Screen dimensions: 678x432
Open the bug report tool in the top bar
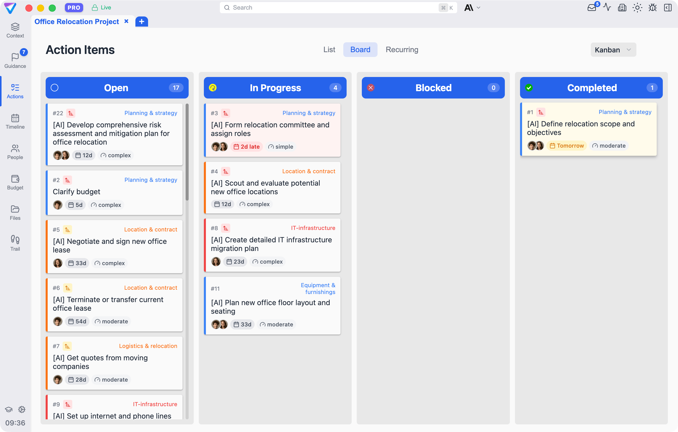[652, 8]
